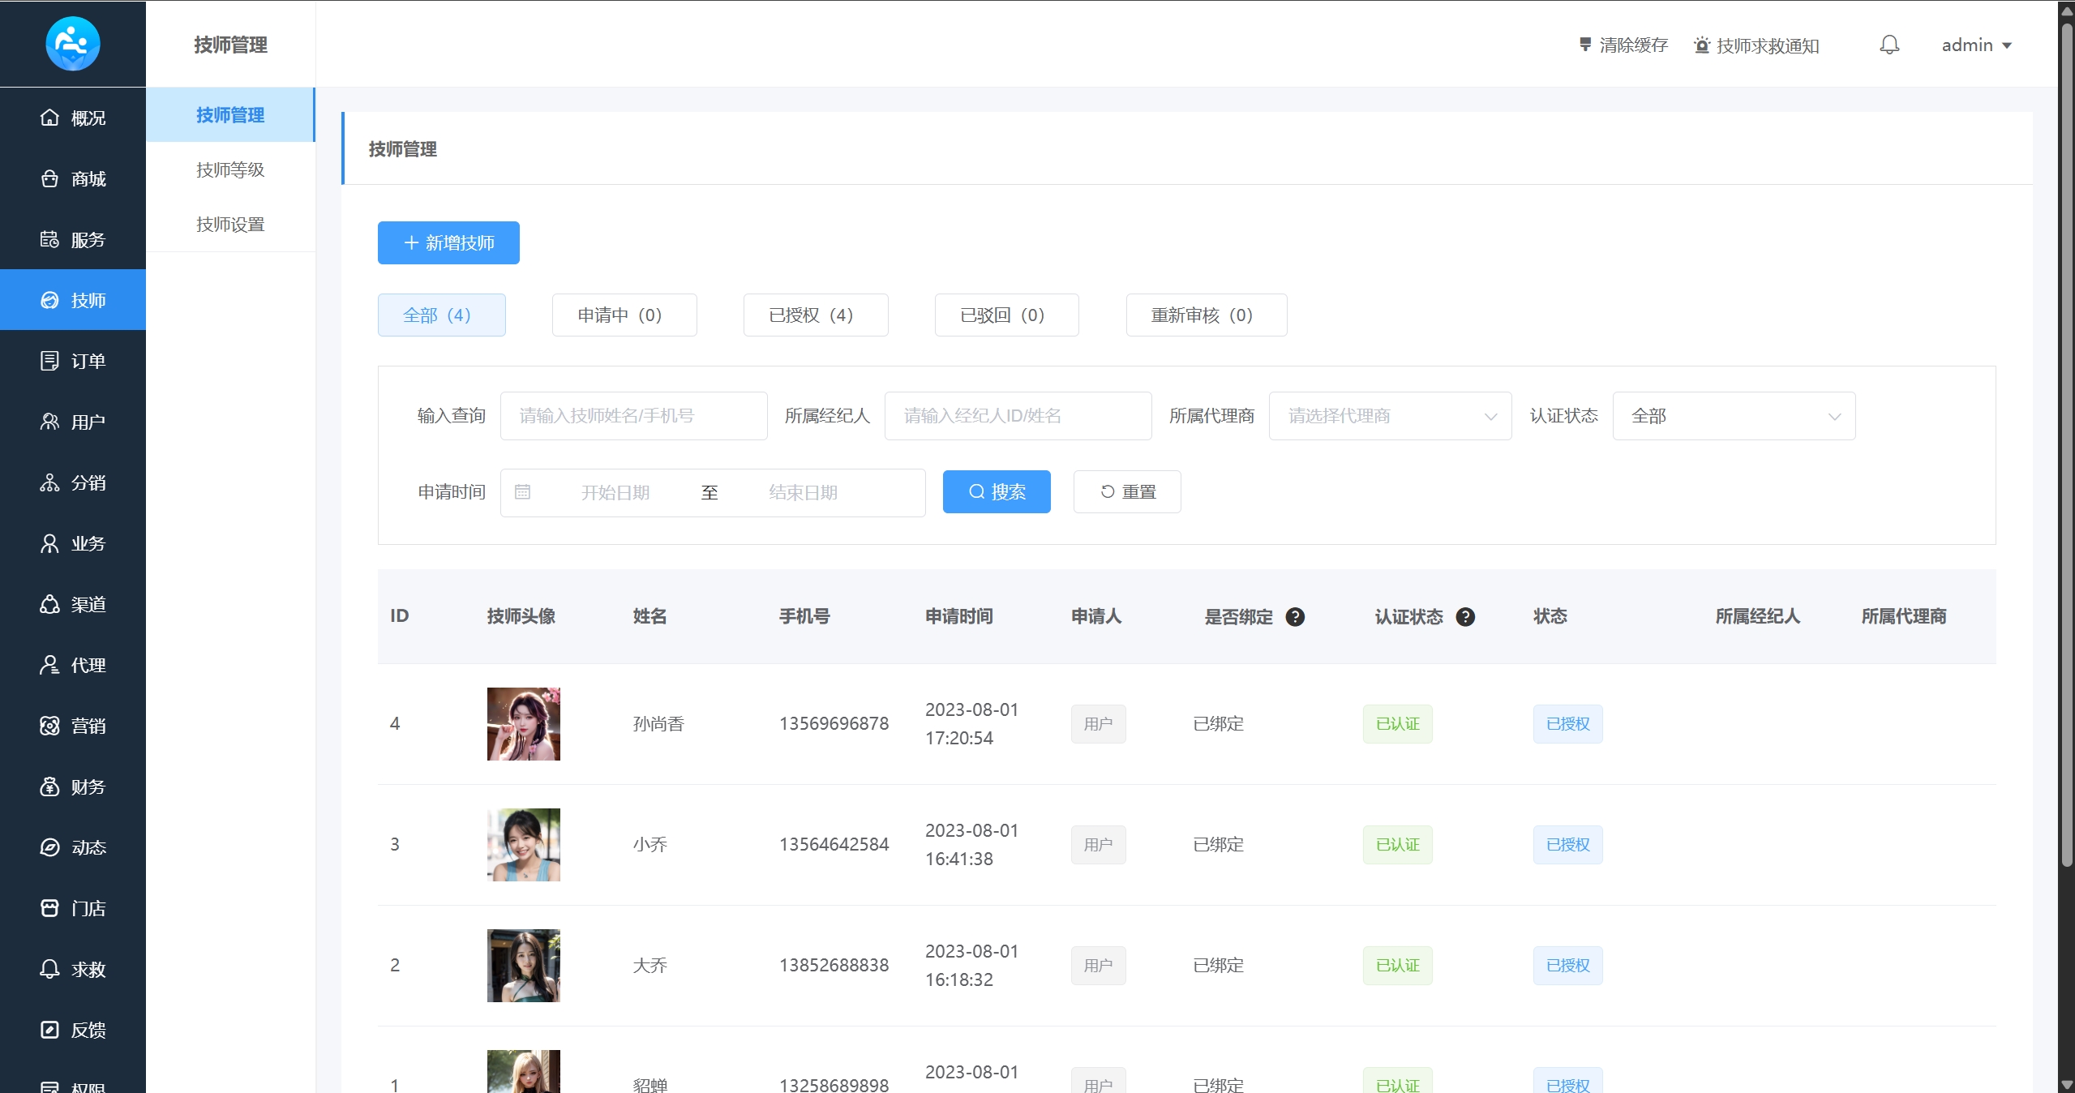
Task: Toggle 小乔's 已认证 certification tag
Action: click(x=1396, y=844)
